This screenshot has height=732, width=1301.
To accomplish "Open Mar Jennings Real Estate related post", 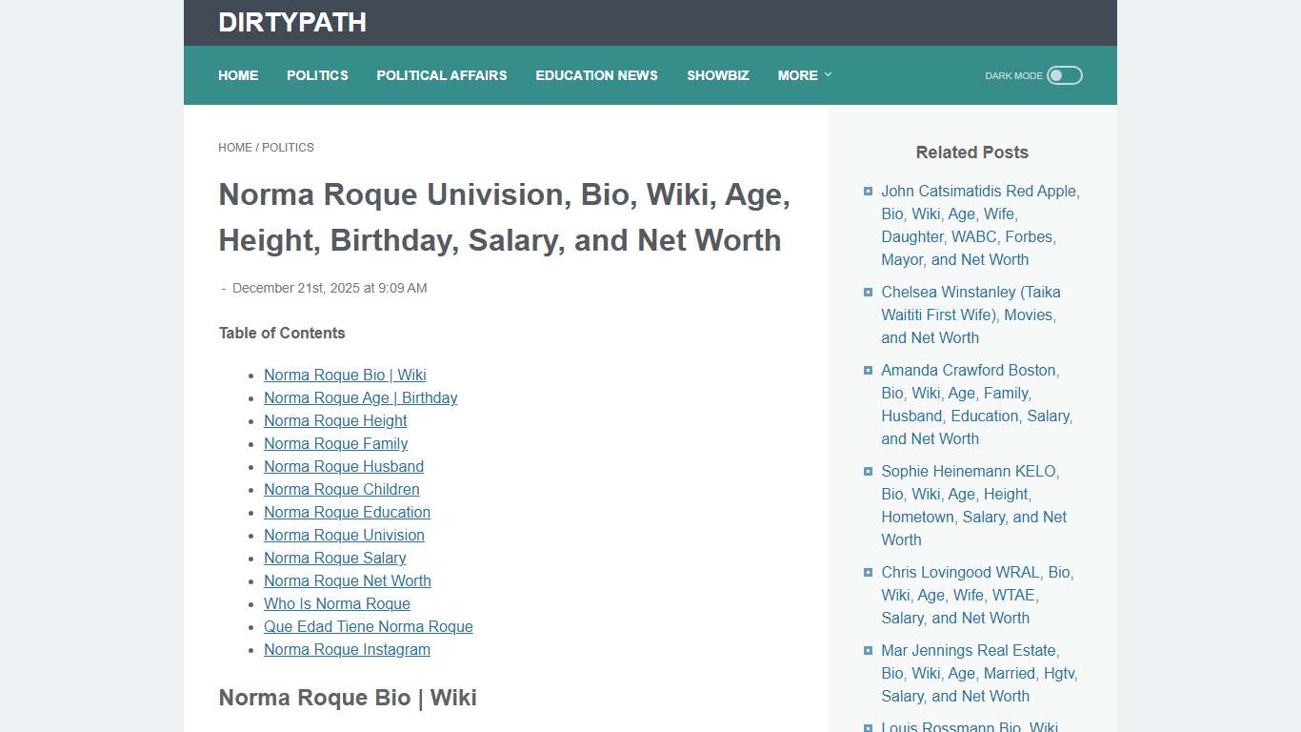I will point(979,673).
